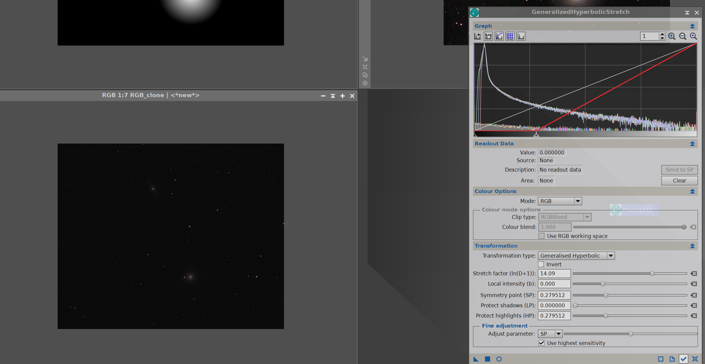Maximize the RGB_clone window with the plus icon
This screenshot has height=364, width=705.
(343, 96)
